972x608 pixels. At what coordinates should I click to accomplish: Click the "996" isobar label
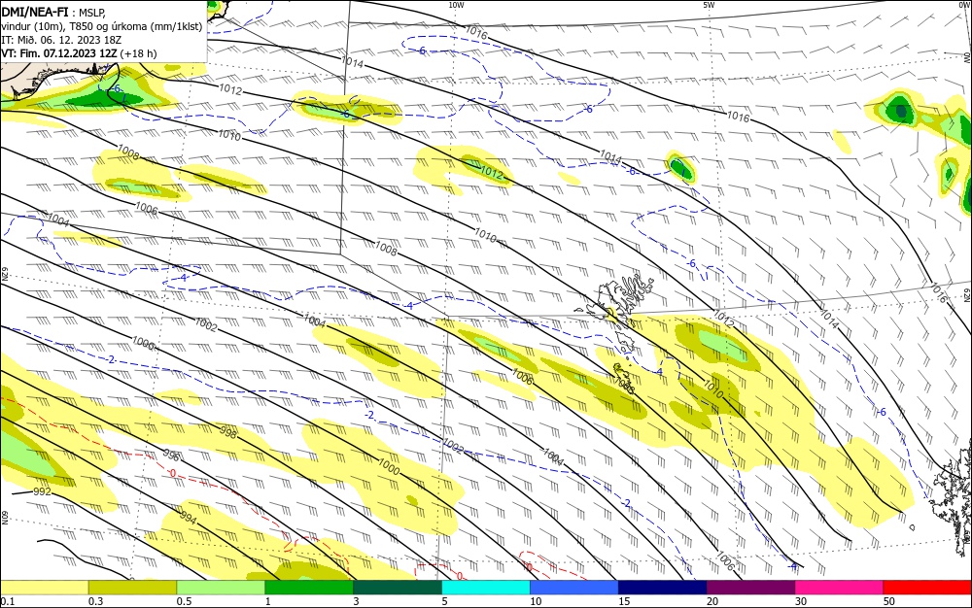tap(170, 456)
